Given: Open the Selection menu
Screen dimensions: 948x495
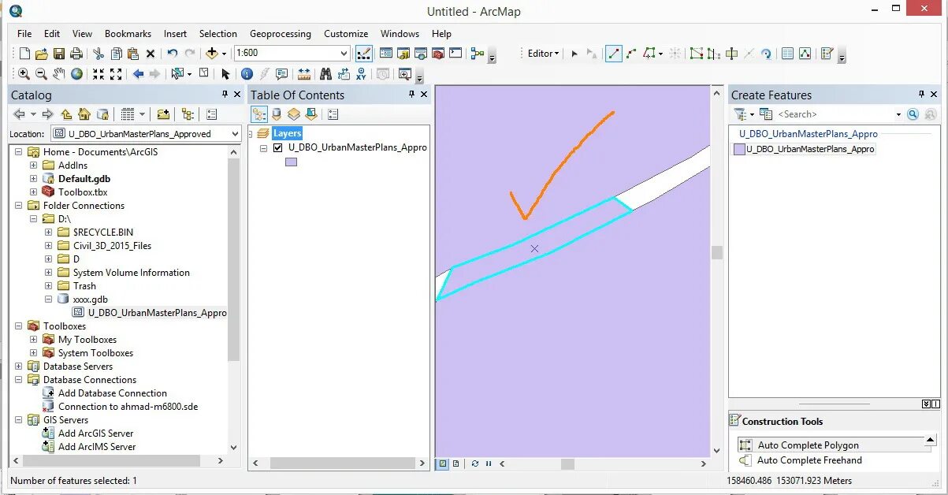Looking at the screenshot, I should coord(218,34).
